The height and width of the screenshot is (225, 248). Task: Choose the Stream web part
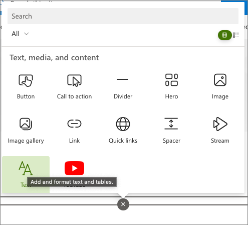tap(220, 131)
